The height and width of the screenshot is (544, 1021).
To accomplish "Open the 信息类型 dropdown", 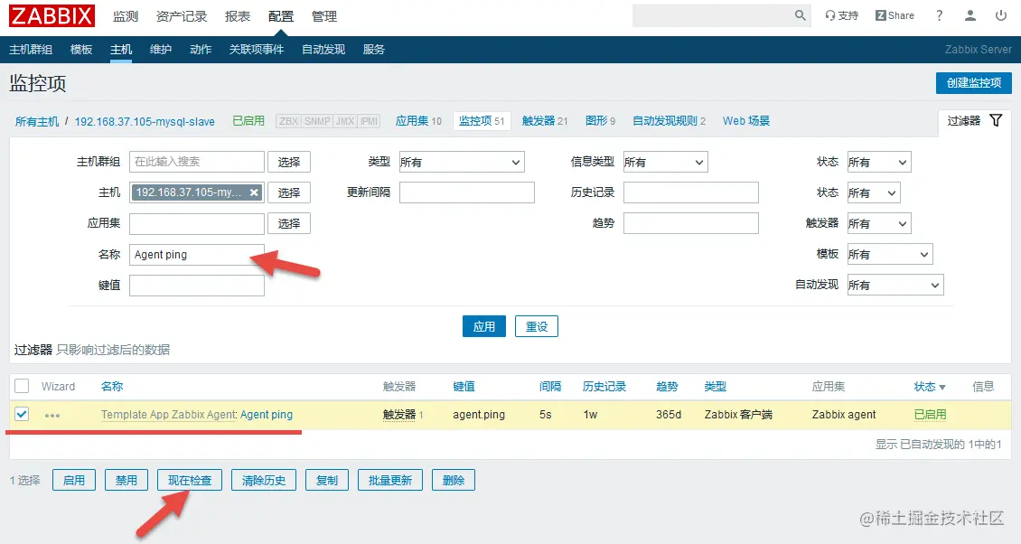I will pos(664,161).
